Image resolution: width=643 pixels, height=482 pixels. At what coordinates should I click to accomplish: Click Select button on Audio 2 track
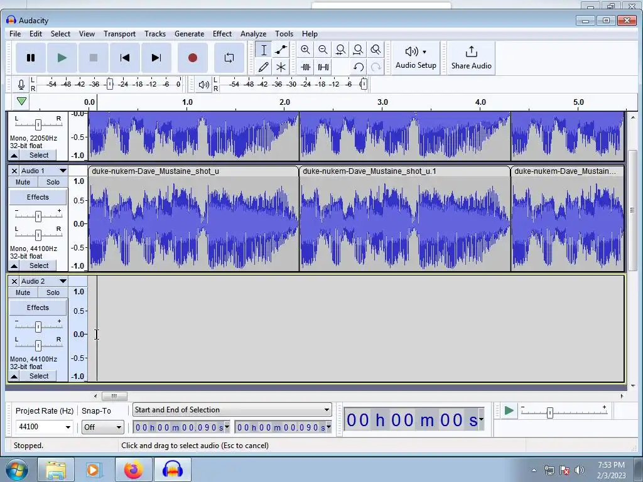coord(39,376)
